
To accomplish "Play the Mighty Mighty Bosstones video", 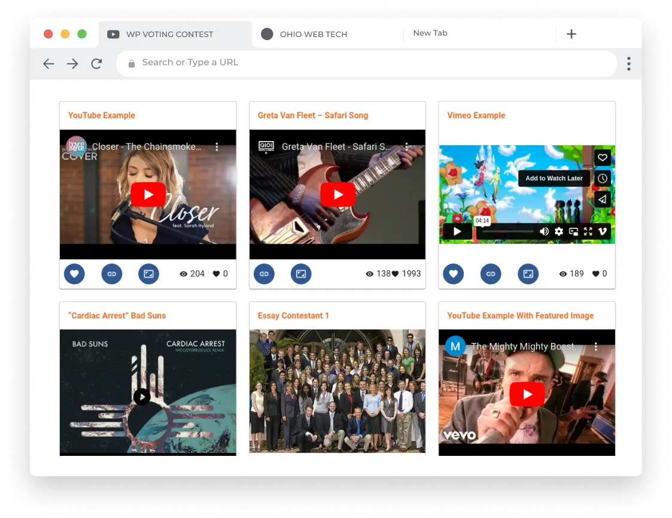I will [527, 394].
